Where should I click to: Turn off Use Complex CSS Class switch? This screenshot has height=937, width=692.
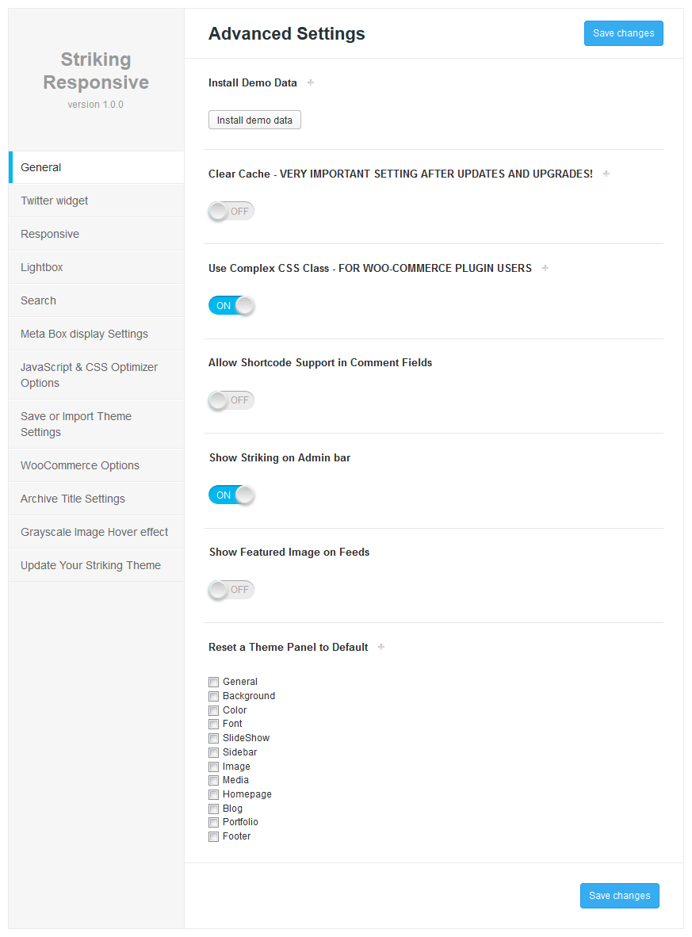pos(231,305)
